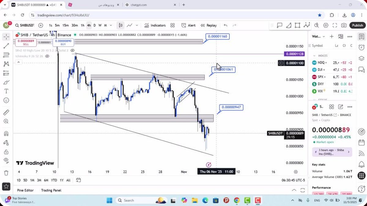Open the indicator templates grid

[172, 25]
